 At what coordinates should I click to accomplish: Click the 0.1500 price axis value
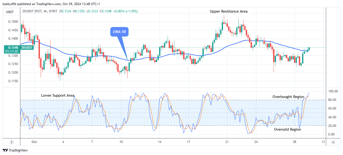tap(13, 22)
